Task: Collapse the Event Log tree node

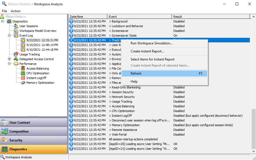Action: click(x=9, y=35)
